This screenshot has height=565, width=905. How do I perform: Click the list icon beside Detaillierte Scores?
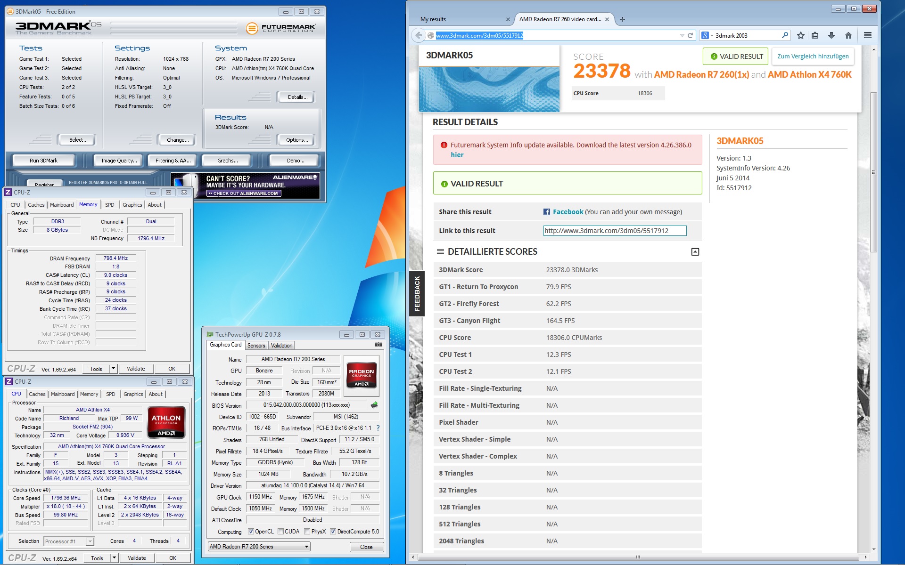pos(440,251)
